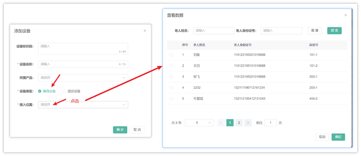The image size is (361, 156).
Task: Click the 床位号 column header
Action: click(314, 45)
